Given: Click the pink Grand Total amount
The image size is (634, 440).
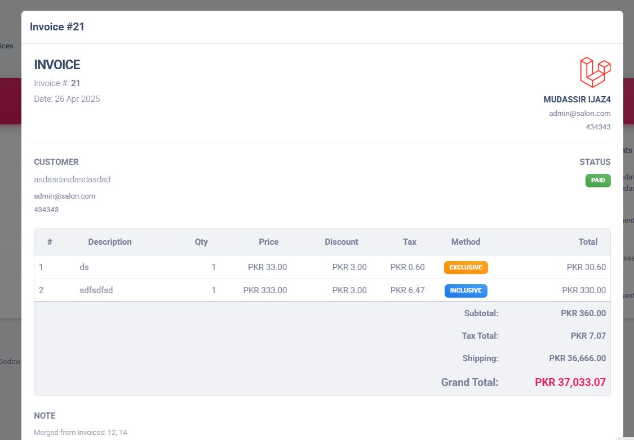Looking at the screenshot, I should click(x=570, y=383).
